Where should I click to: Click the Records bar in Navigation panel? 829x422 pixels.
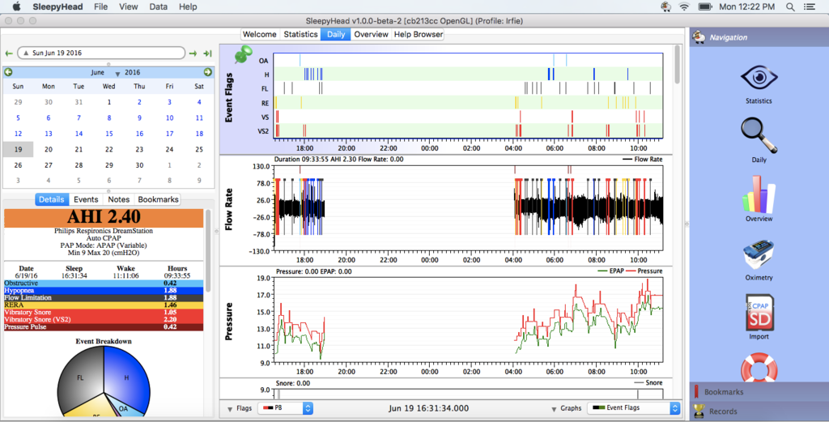tap(759, 411)
